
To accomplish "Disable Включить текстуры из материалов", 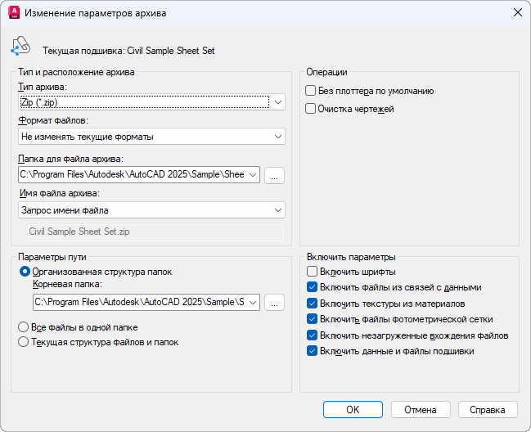I will [312, 304].
